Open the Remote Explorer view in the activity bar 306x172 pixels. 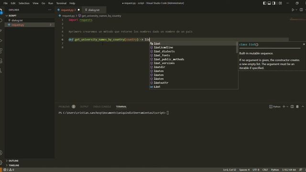(x=1, y=61)
